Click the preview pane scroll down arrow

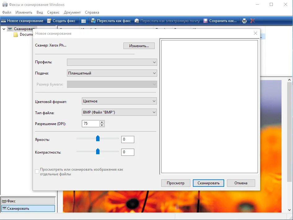pos(290,210)
